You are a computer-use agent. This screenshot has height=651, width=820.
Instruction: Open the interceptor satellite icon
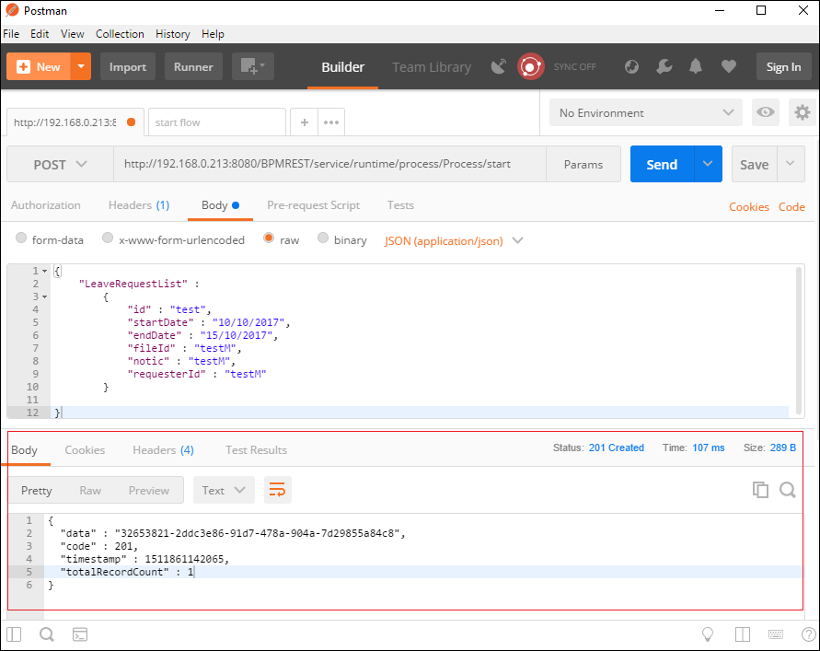pyautogui.click(x=499, y=66)
